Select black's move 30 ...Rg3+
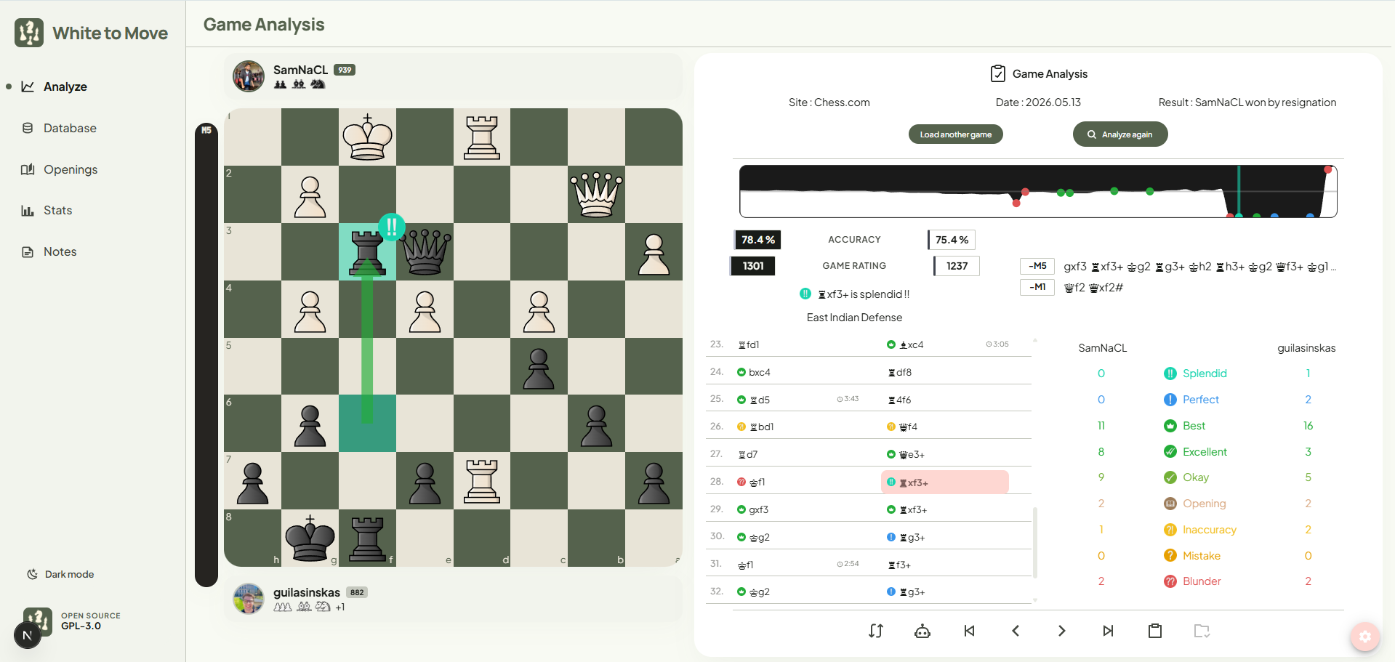This screenshot has width=1395, height=662. (906, 537)
